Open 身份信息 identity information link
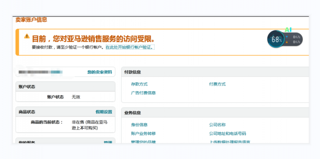The height and width of the screenshot is (159, 320). click(x=139, y=125)
